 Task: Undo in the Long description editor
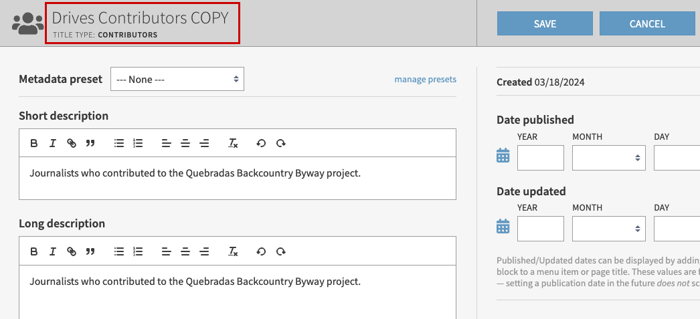click(261, 251)
